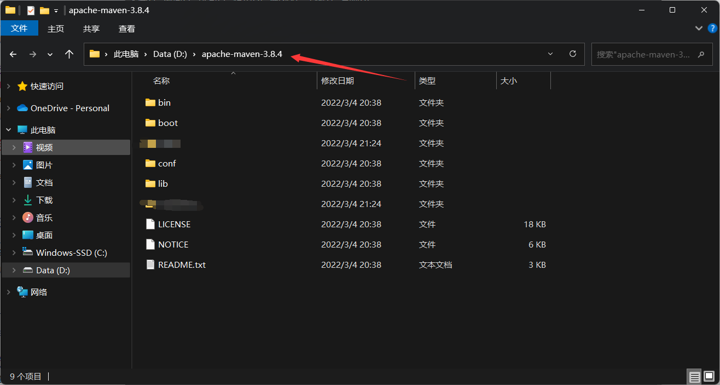Click 此电脑 in the address breadcrumb
Screen dimensions: 720x385
point(126,54)
